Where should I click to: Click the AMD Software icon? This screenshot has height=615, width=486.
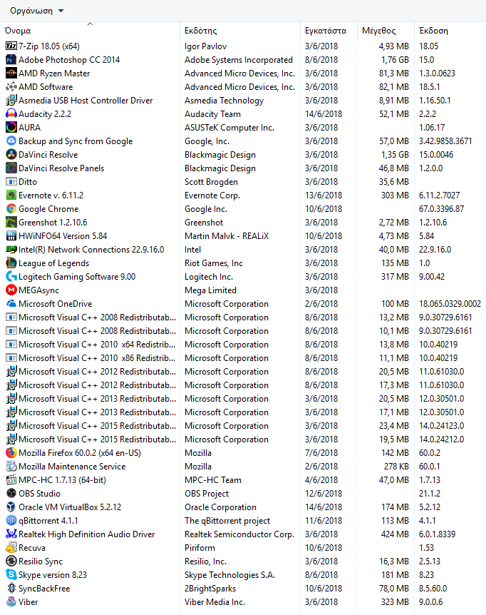tap(11, 86)
